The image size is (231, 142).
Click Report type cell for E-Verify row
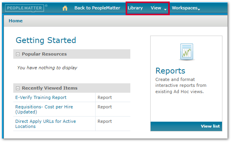click(105, 97)
